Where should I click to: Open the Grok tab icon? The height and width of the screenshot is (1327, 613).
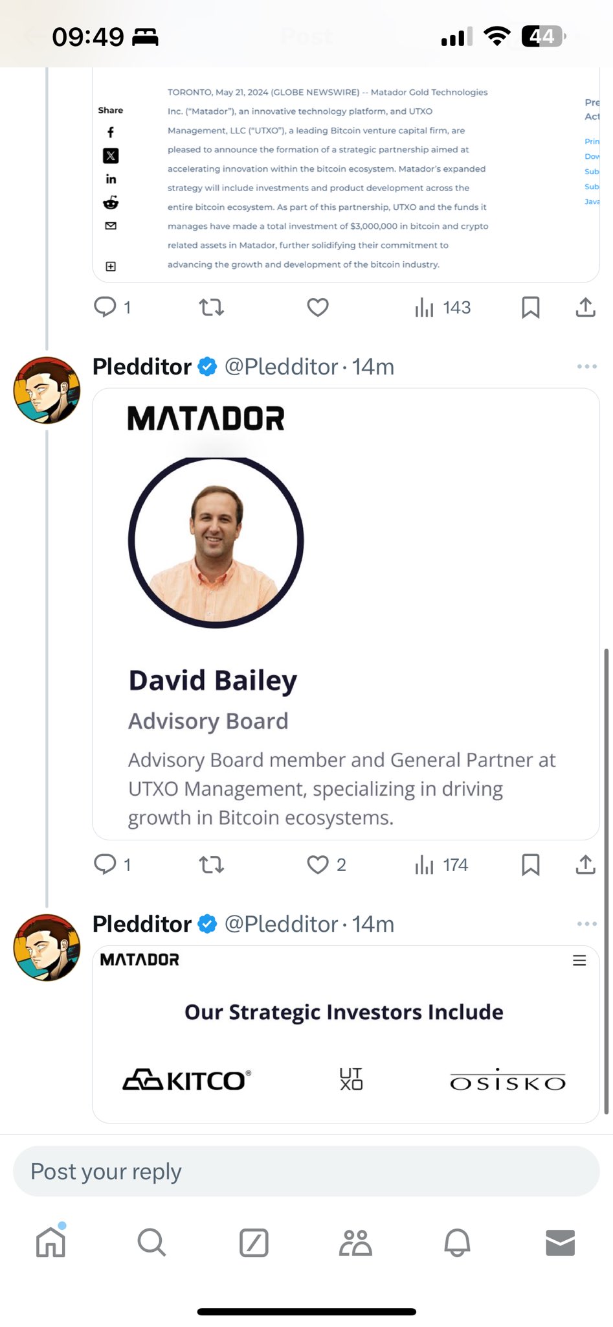pos(254,1242)
